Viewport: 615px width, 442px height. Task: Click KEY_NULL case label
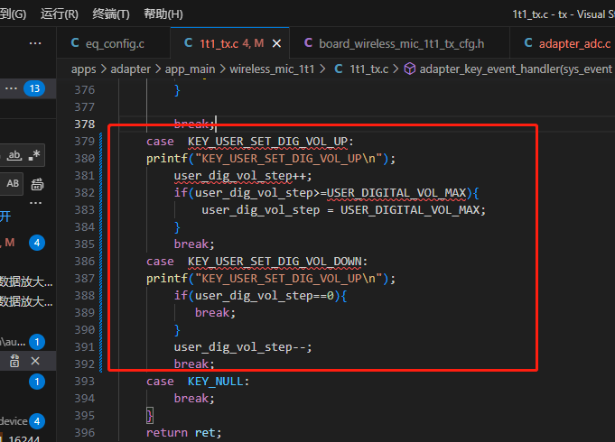click(215, 382)
